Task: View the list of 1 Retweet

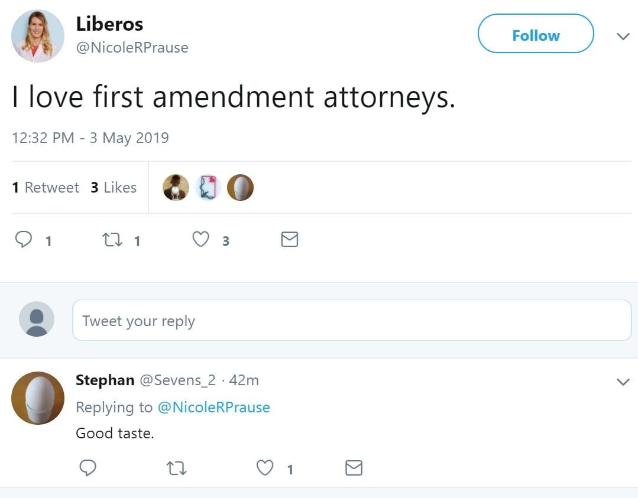Action: [46, 187]
